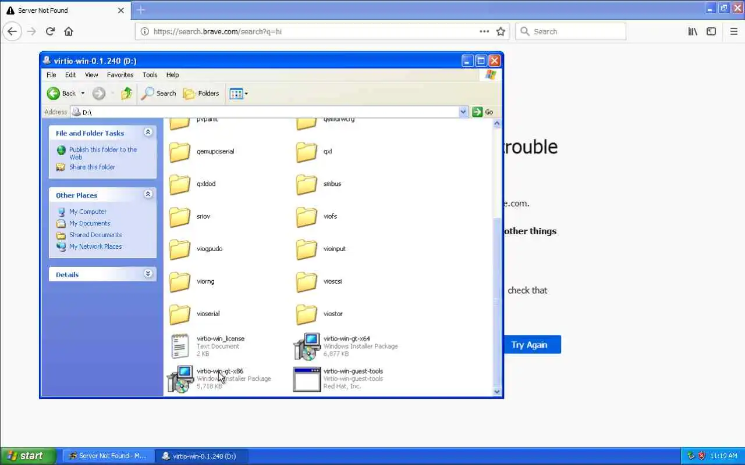745x465 pixels.
Task: Click the red shield tray icon
Action: tap(702, 456)
